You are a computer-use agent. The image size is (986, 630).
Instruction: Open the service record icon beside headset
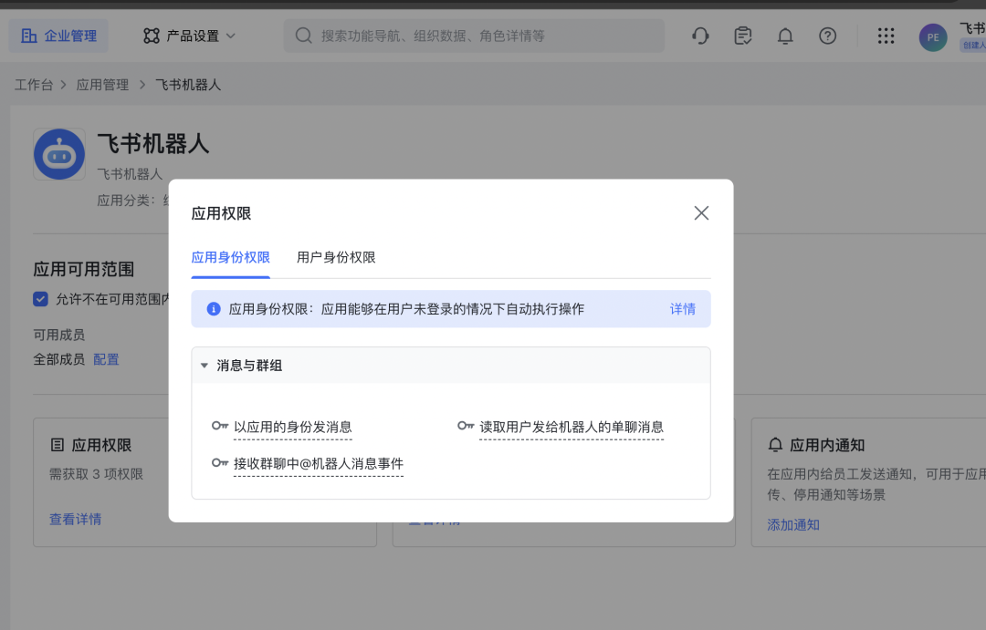click(742, 36)
